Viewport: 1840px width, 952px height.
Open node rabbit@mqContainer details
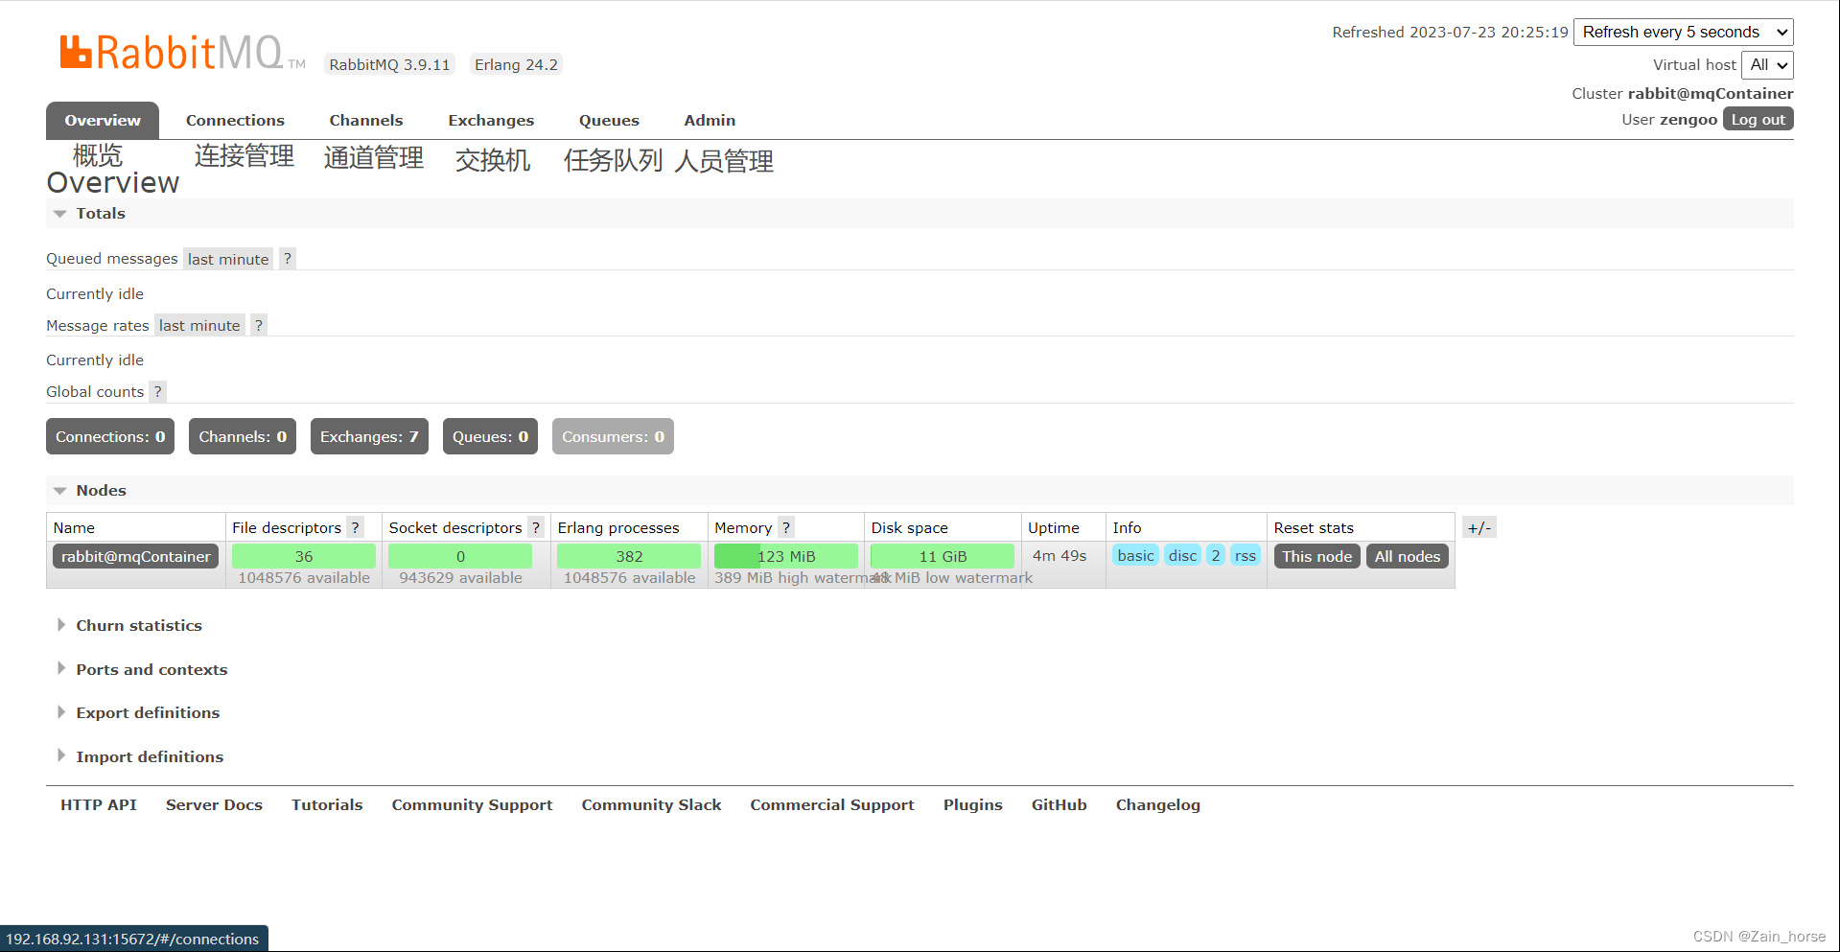point(136,556)
